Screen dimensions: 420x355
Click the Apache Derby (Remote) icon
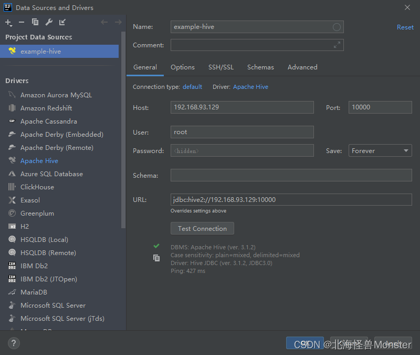point(12,147)
